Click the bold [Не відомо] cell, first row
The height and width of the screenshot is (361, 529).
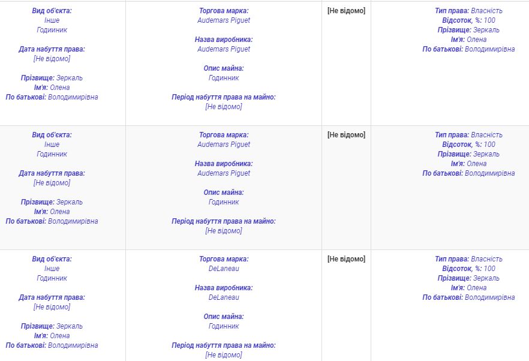pos(346,11)
